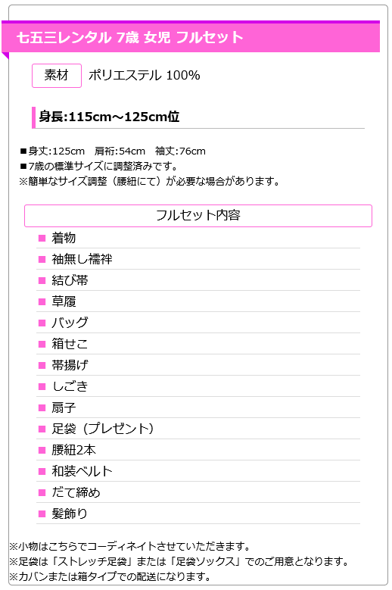Select the 髪飾り list item
The width and height of the screenshot is (392, 590).
pyautogui.click(x=198, y=514)
